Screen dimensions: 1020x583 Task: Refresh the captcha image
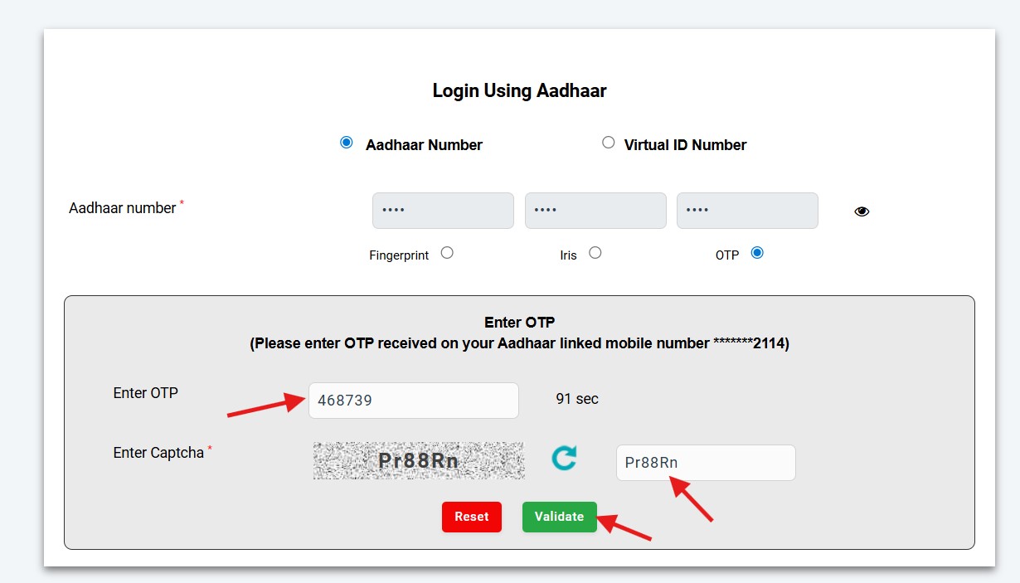[564, 459]
